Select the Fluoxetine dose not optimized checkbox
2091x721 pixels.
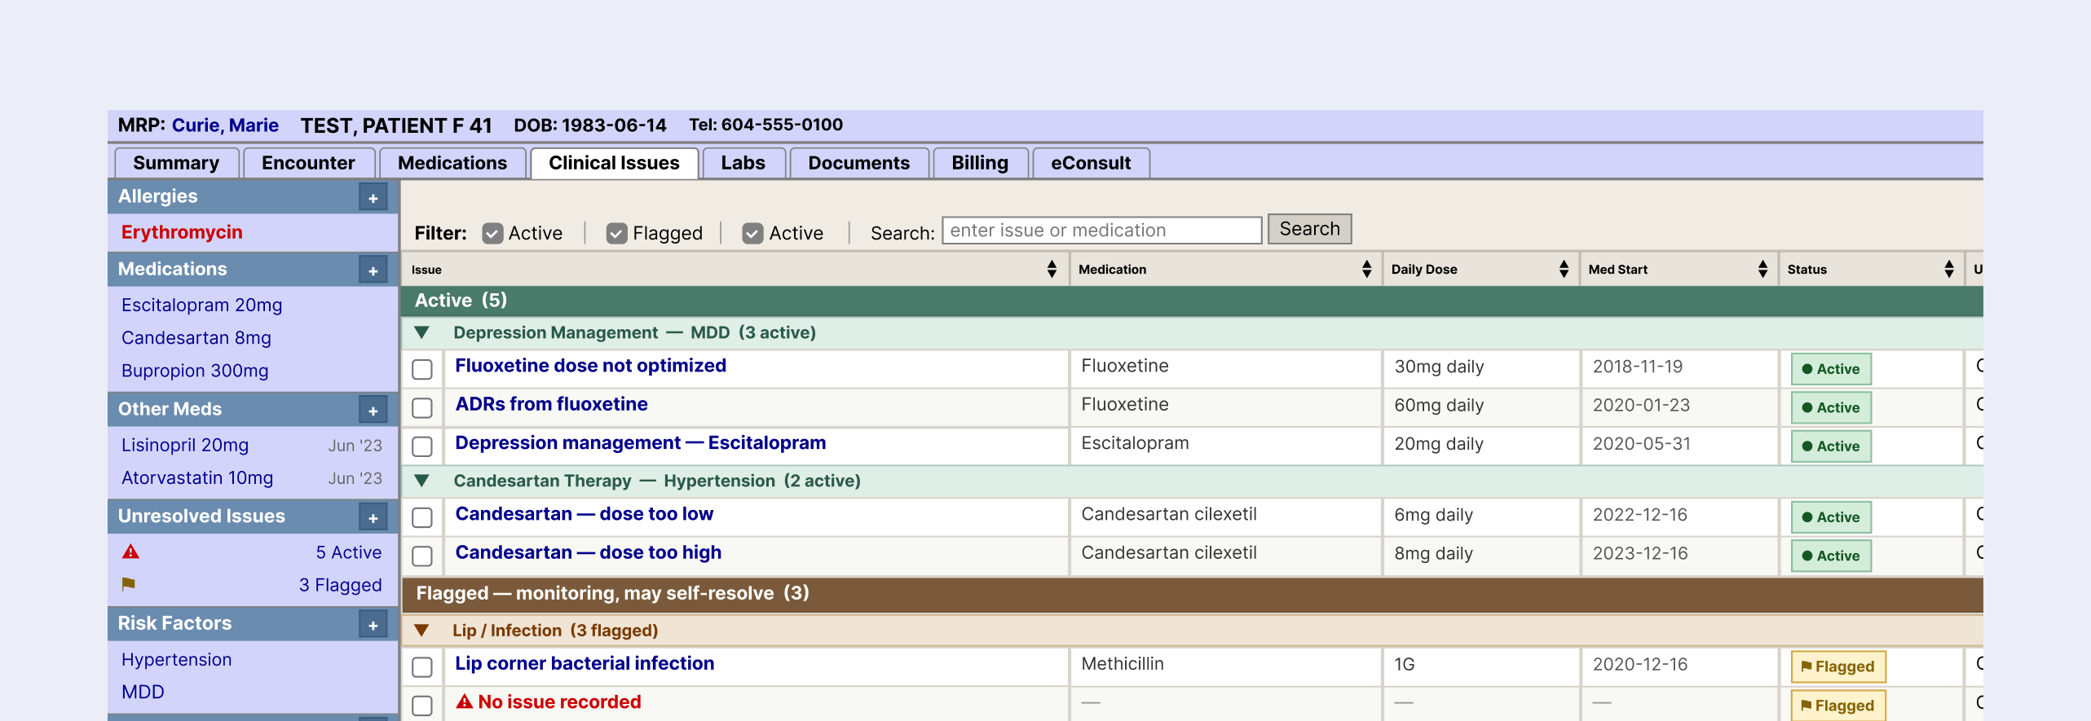422,369
